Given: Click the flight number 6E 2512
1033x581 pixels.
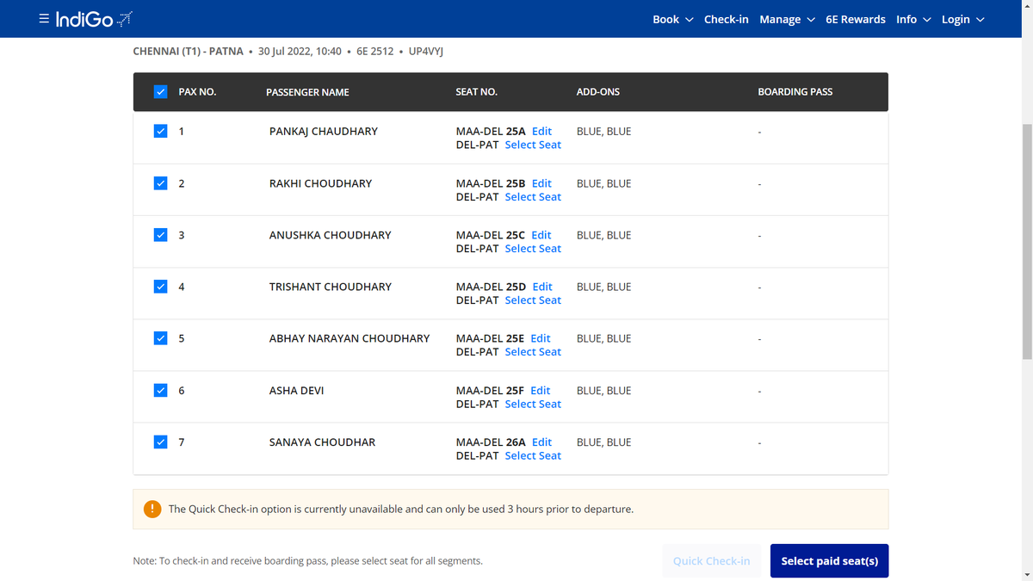Looking at the screenshot, I should (374, 52).
